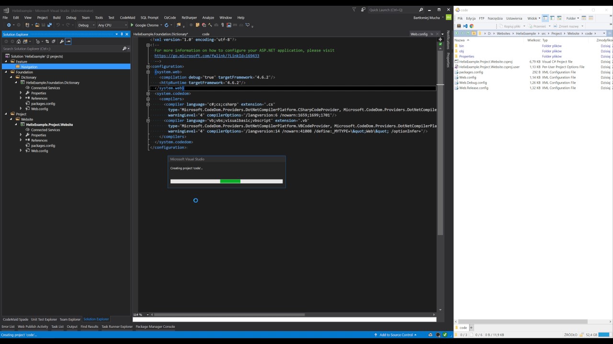Viewport: 613px width, 344px height.
Task: Collapse the configuration XML element
Action: 148,66
